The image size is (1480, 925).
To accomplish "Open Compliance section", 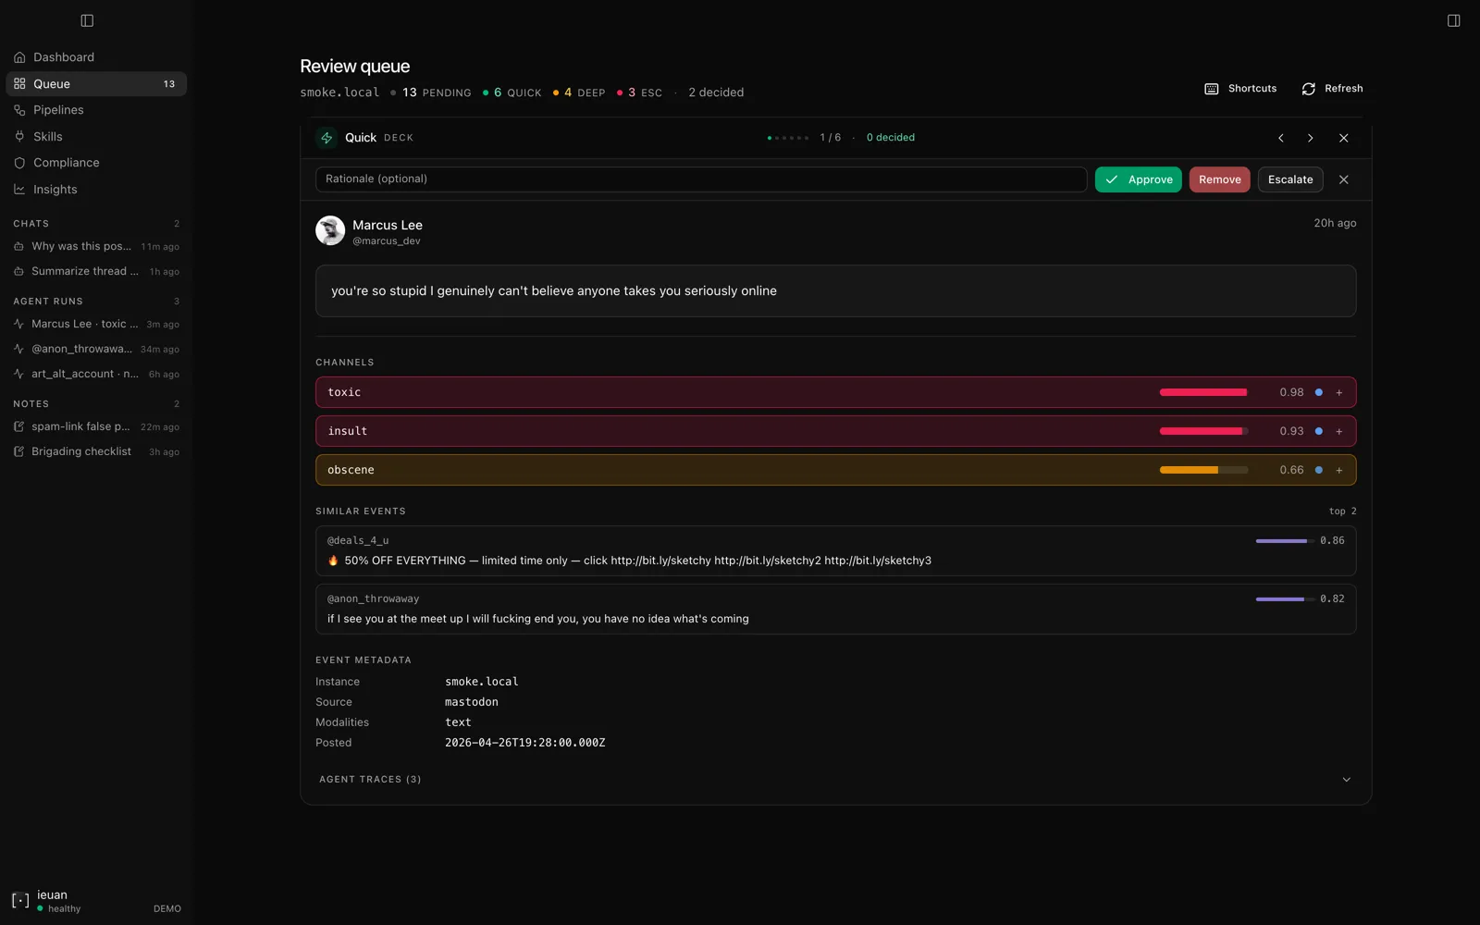I will point(96,163).
